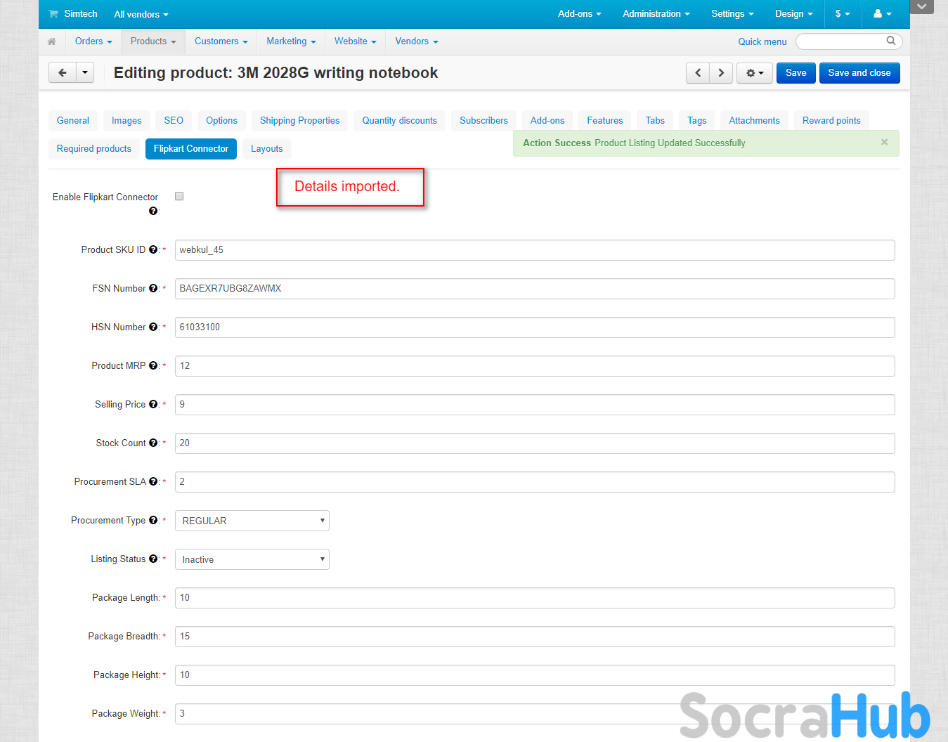Screen dimensions: 948x742
Task: Enable the Flipkart Connector checkbox
Action: [x=179, y=196]
